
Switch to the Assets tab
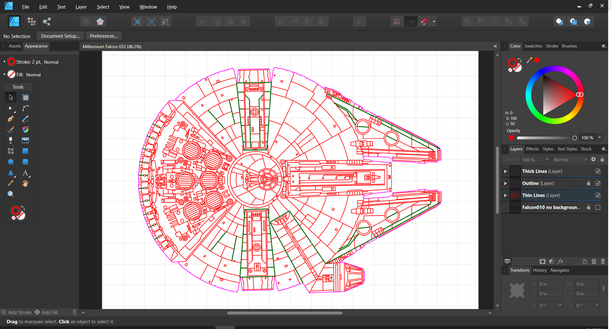click(15, 46)
